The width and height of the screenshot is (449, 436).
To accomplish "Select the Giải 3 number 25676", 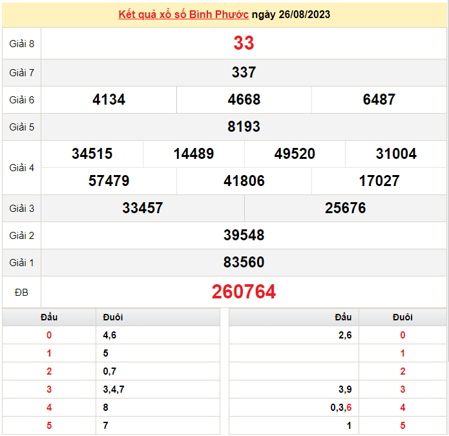I will [345, 208].
